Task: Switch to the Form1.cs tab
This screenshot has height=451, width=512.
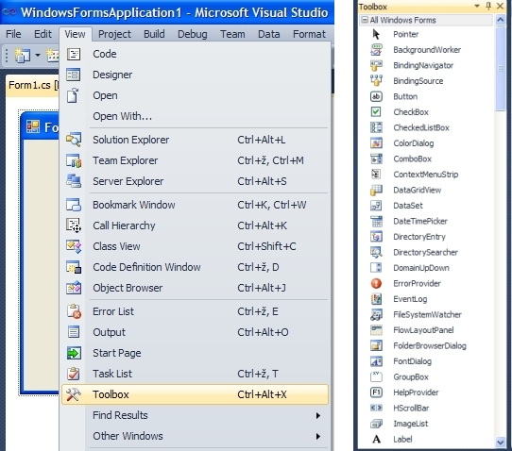Action: 32,86
